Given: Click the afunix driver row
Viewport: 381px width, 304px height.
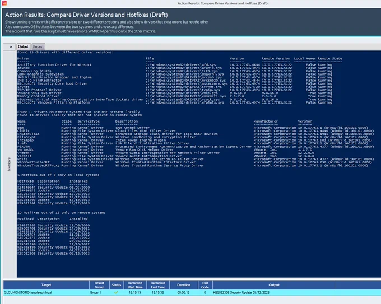Looking at the screenshot, I should (x=24, y=68).
